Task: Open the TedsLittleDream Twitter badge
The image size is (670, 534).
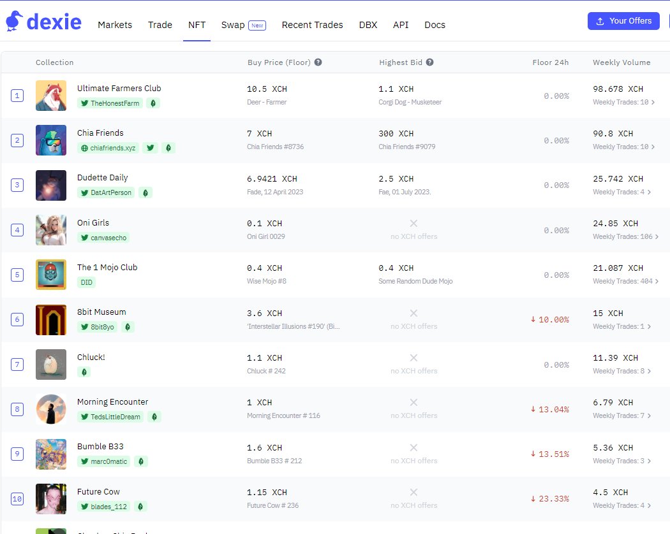Action: (110, 417)
